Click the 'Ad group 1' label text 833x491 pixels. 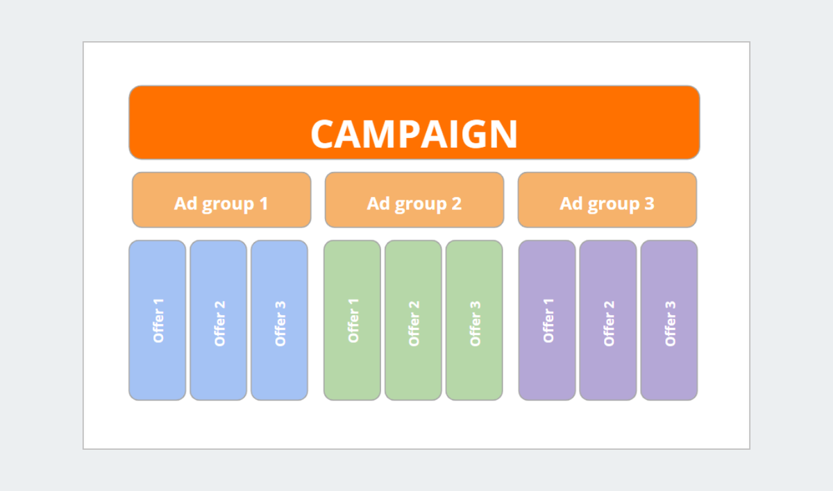coord(221,204)
